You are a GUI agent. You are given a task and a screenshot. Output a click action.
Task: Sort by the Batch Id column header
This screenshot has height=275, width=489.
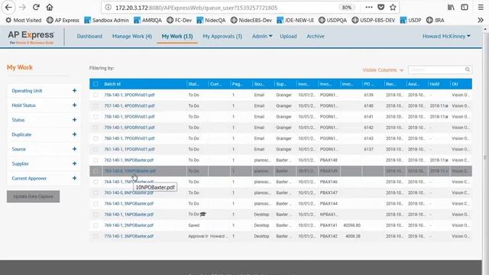pos(112,84)
